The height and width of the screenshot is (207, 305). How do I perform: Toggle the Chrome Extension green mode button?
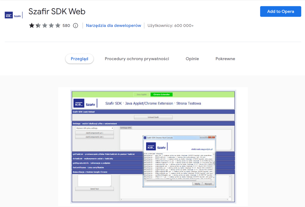[x=161, y=94]
